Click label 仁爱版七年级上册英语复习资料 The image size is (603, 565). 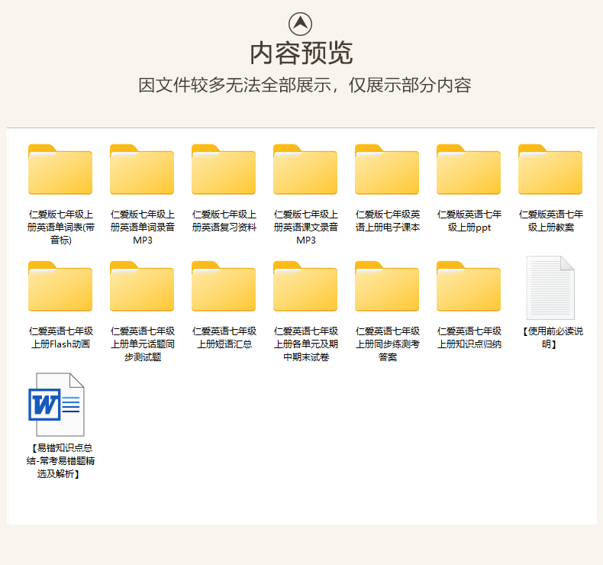(224, 221)
